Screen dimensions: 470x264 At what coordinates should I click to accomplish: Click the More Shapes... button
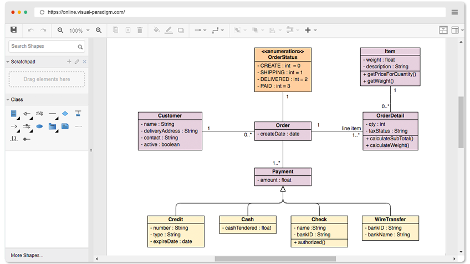(27, 255)
